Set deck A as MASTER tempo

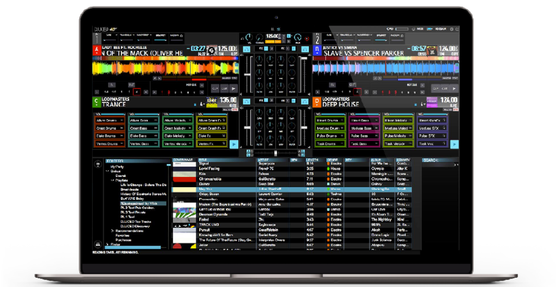pyautogui.click(x=226, y=78)
